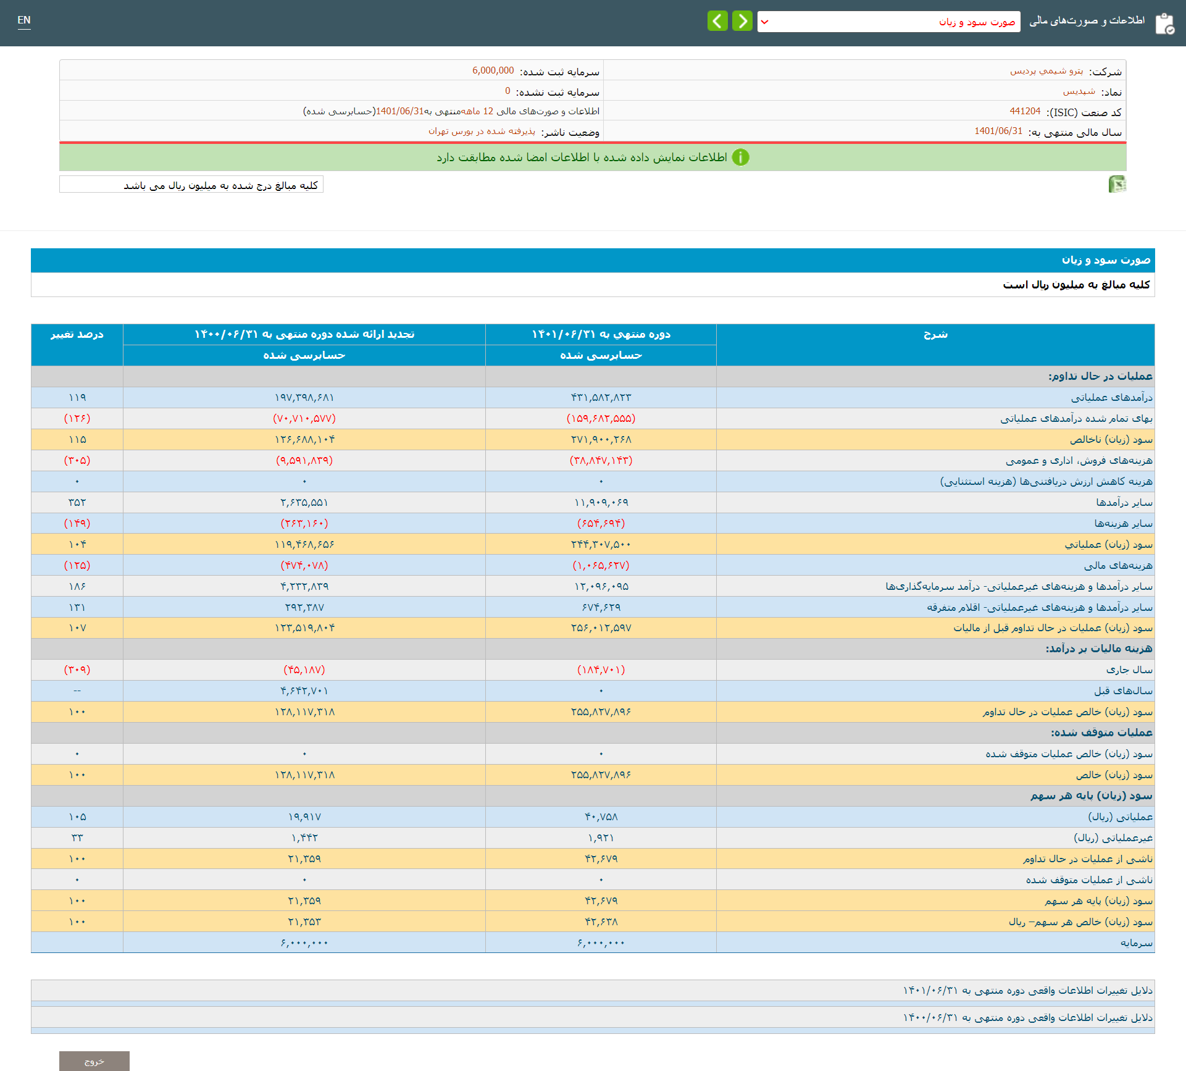Image resolution: width=1186 pixels, height=1071 pixels.
Task: Click the reasons for changes row for ۱۴۰۱/۰۶/۳۱
Action: coord(593,991)
